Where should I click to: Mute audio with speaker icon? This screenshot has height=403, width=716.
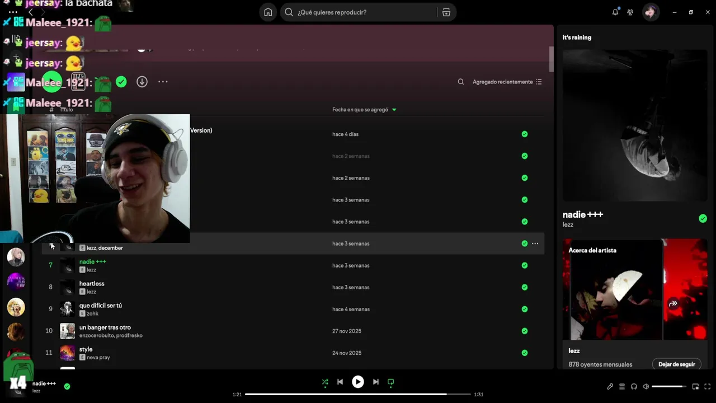point(646,386)
